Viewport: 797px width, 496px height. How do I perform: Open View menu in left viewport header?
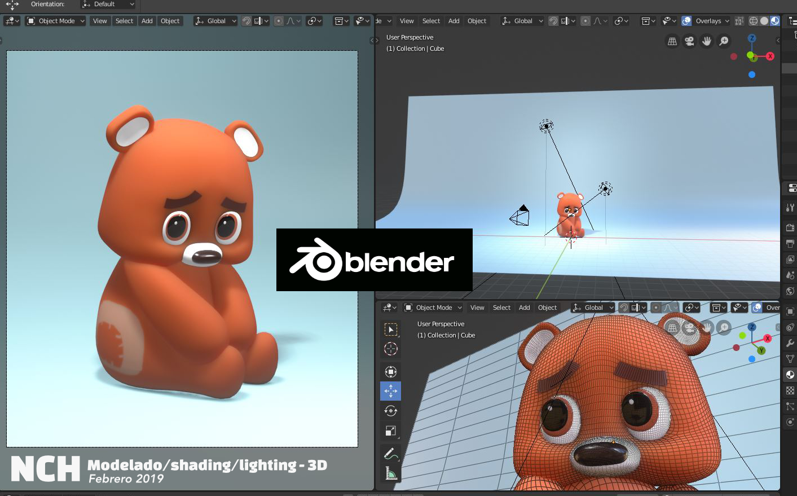(x=100, y=21)
